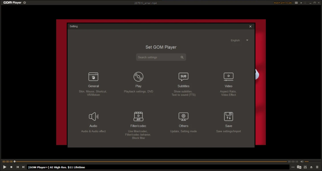Open the three-dots more options menu

[293, 167]
